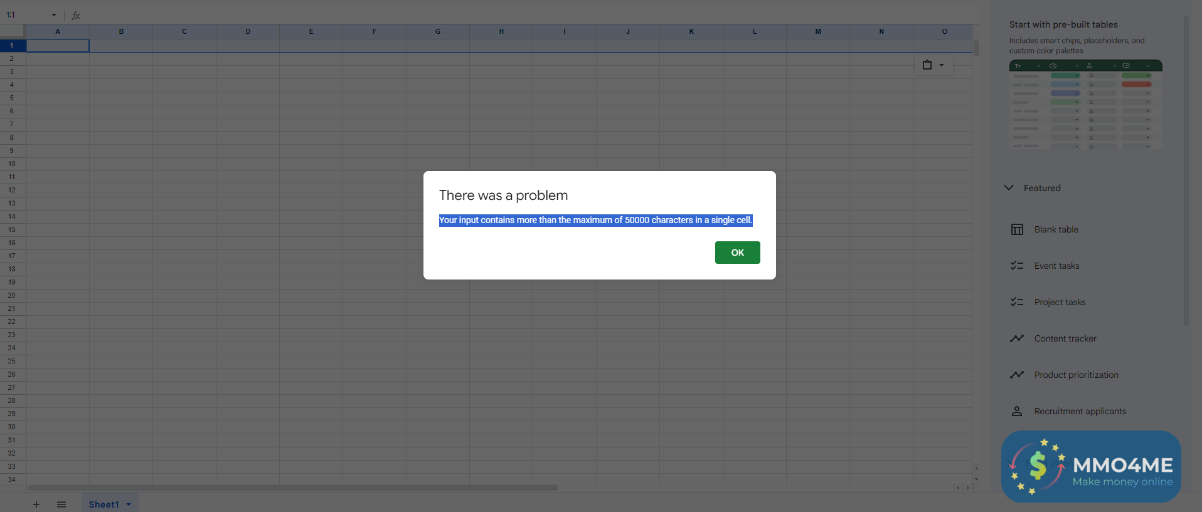Select row 10 header
Screen dimensions: 1202x512
[x=12, y=164]
